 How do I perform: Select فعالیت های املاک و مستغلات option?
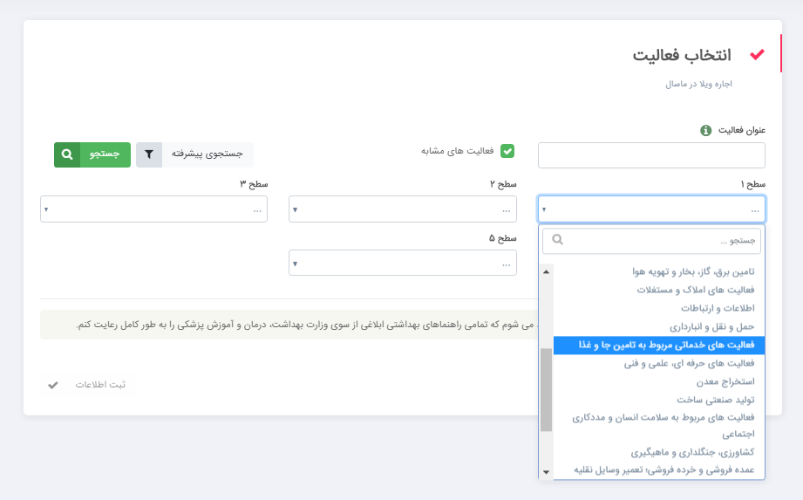(x=659, y=290)
